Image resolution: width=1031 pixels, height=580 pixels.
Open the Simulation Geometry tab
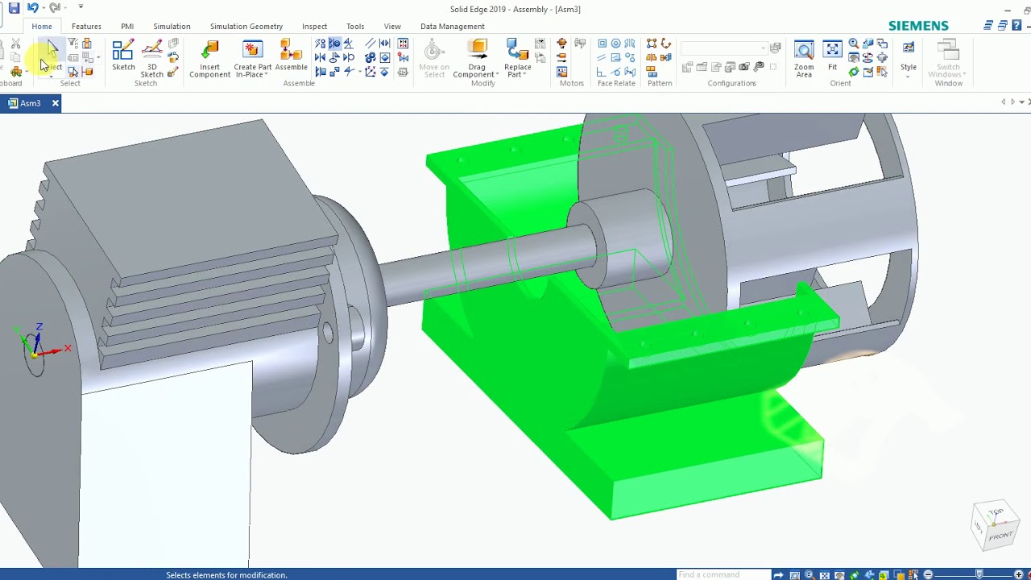(246, 27)
